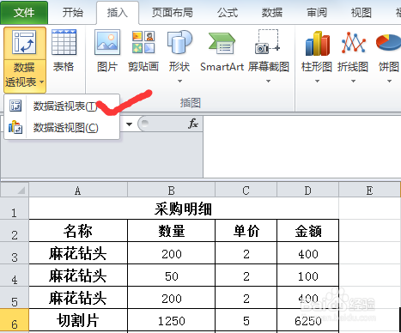Select row 3 header
The image size is (401, 333).
pos(15,253)
